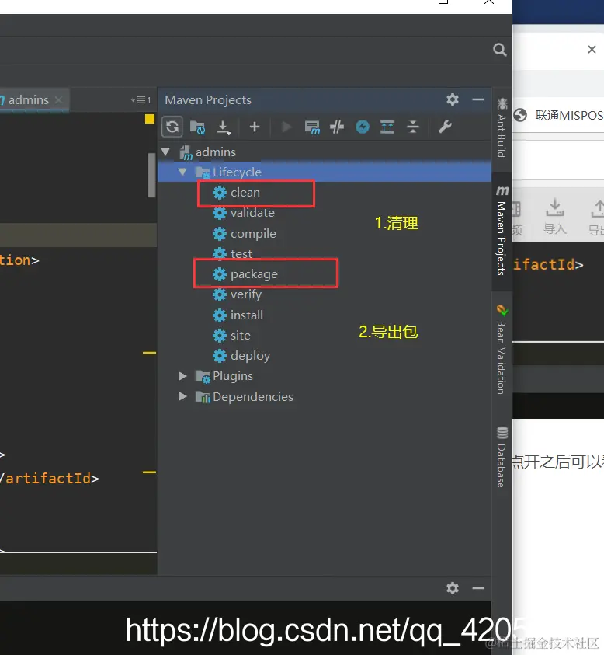Open the Ant Build side tab
604x655 pixels.
point(502,128)
